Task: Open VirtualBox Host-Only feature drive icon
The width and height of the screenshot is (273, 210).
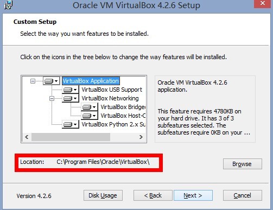Action: (89, 116)
